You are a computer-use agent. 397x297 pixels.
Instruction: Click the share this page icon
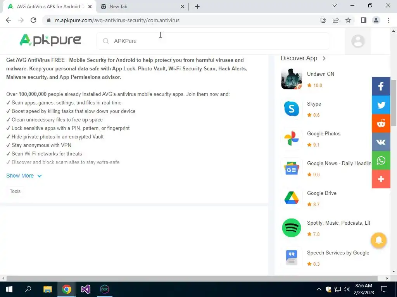[x=336, y=20]
